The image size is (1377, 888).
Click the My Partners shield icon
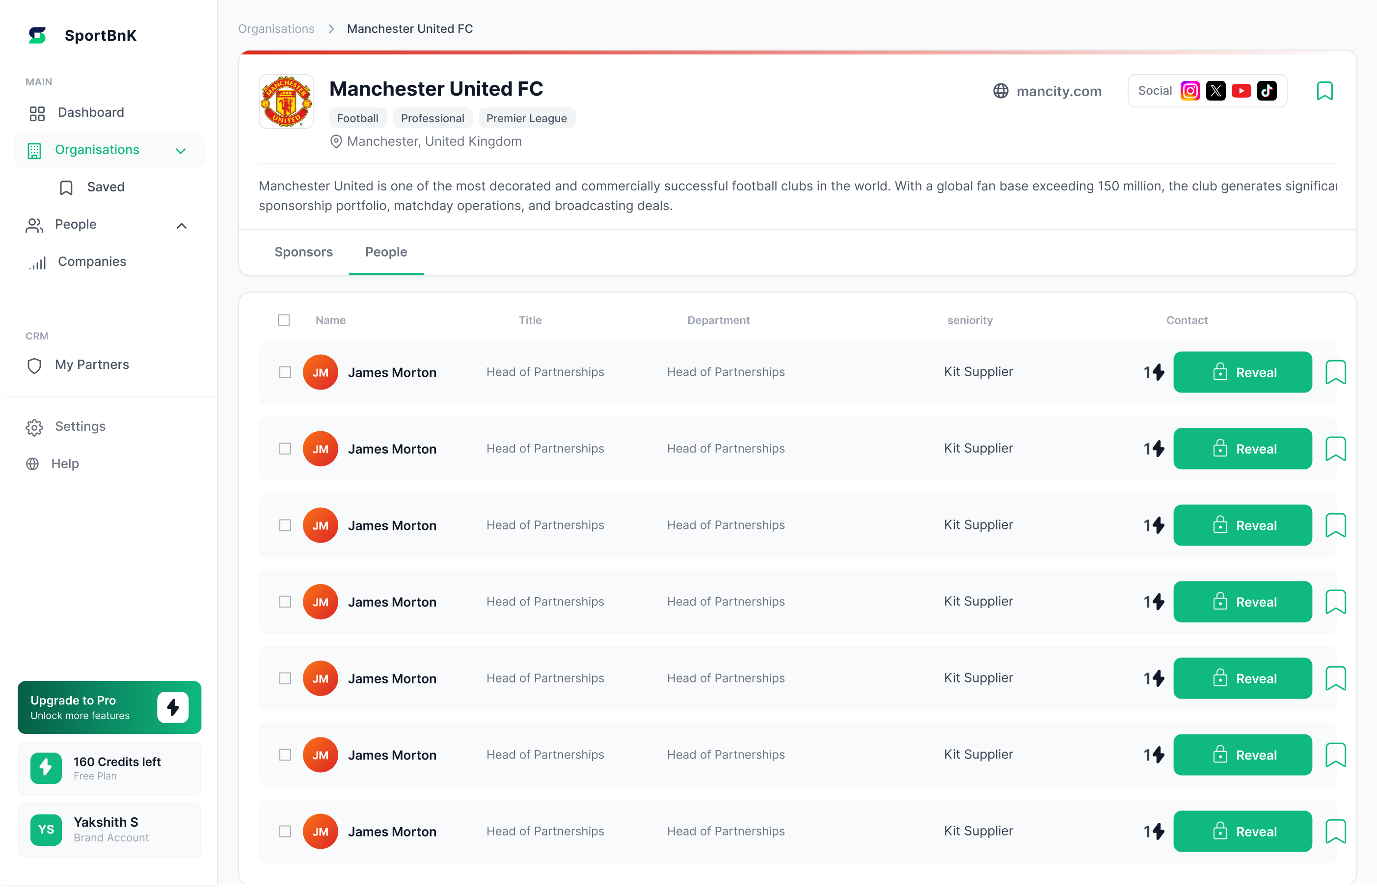34,365
